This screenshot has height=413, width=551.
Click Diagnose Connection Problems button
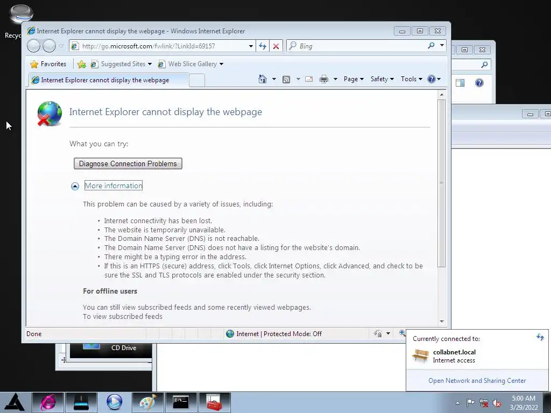coord(128,163)
